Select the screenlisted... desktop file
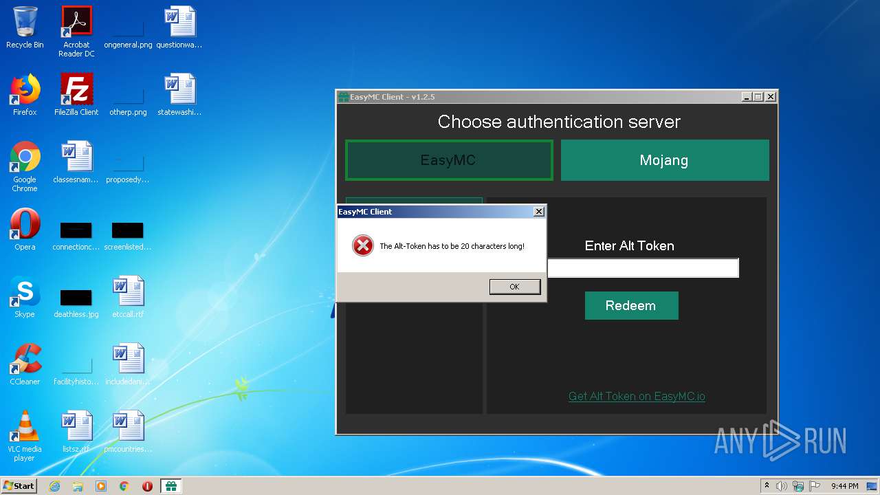 128,235
